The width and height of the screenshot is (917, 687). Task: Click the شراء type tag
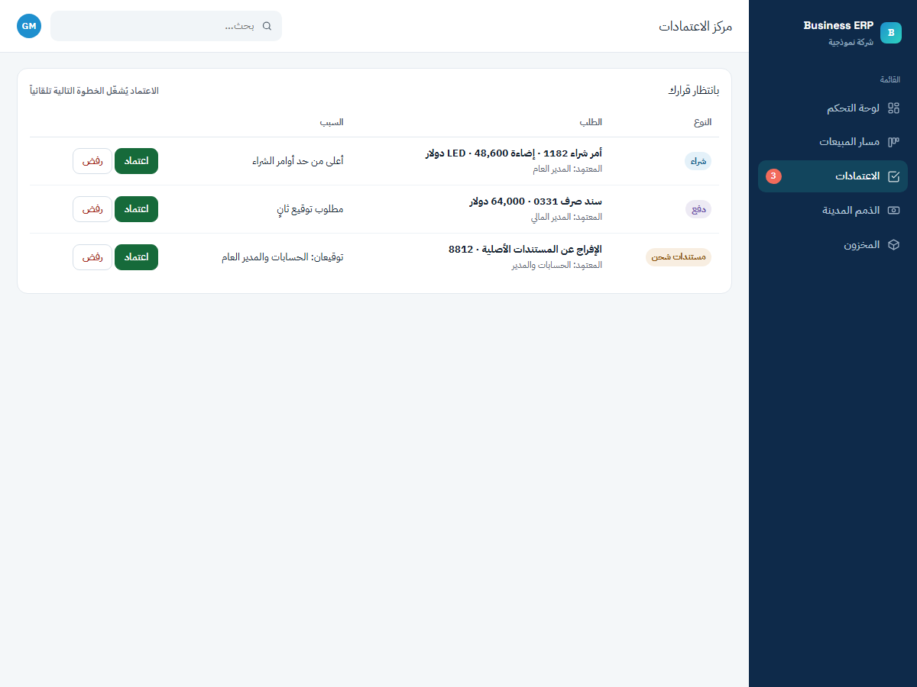pyautogui.click(x=698, y=161)
